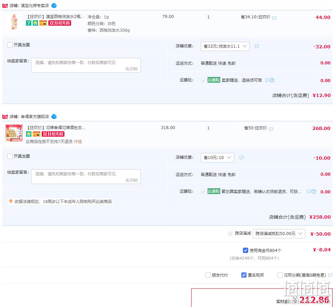Click coin deduction amount ¥-8.04
Image resolution: width=333 pixels, height=307 pixels.
click(322, 250)
